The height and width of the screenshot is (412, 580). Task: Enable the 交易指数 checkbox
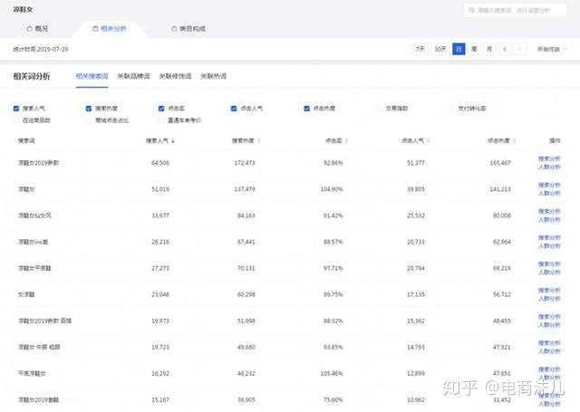pos(379,108)
